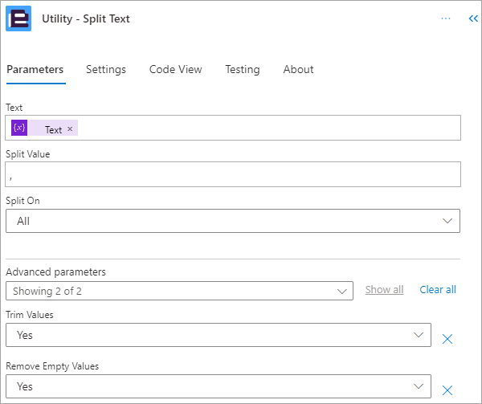Open the Code View tab
The width and height of the screenshot is (482, 404).
(175, 69)
